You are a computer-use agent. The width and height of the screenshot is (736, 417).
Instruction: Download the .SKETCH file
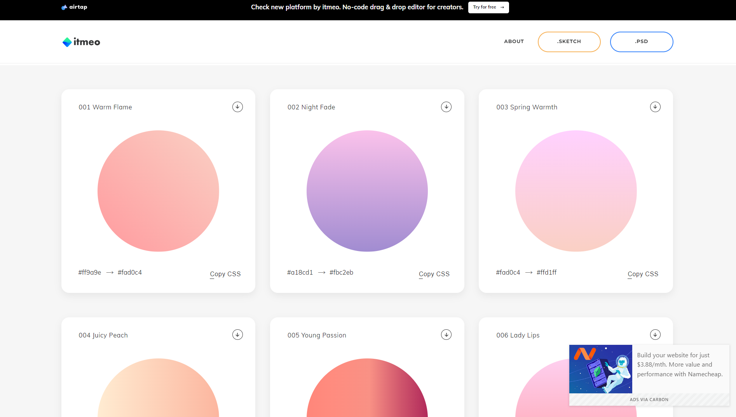click(x=569, y=42)
